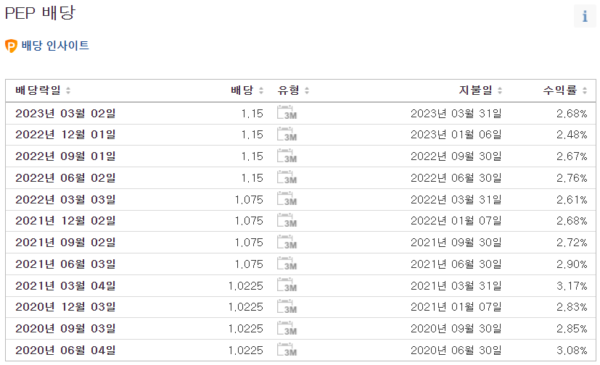This screenshot has height=365, width=600.
Task: Sort by 수익률 column arrows
Action: [585, 91]
